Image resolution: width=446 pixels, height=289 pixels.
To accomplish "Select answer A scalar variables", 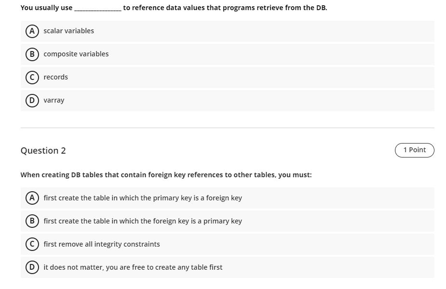I will pyautogui.click(x=68, y=31).
